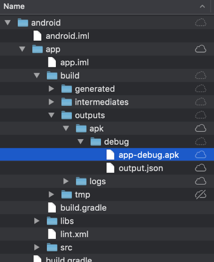This screenshot has width=214, height=262.
Task: Click the generated folder icon
Action: 67,89
